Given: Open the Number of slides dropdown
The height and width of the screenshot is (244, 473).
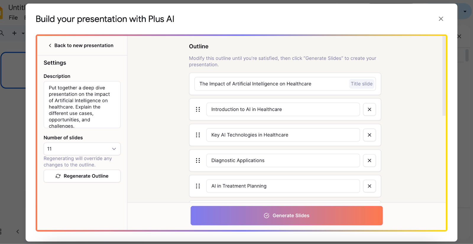Looking at the screenshot, I should (82, 149).
